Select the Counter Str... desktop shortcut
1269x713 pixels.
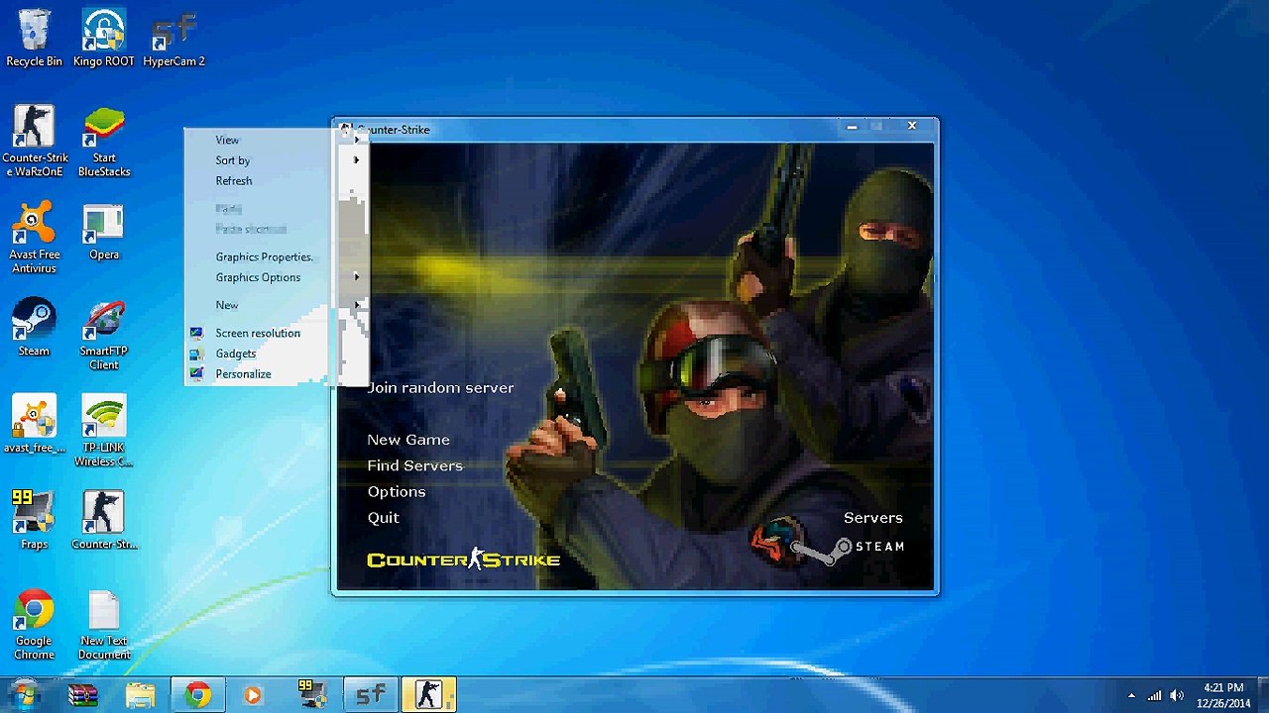point(104,520)
